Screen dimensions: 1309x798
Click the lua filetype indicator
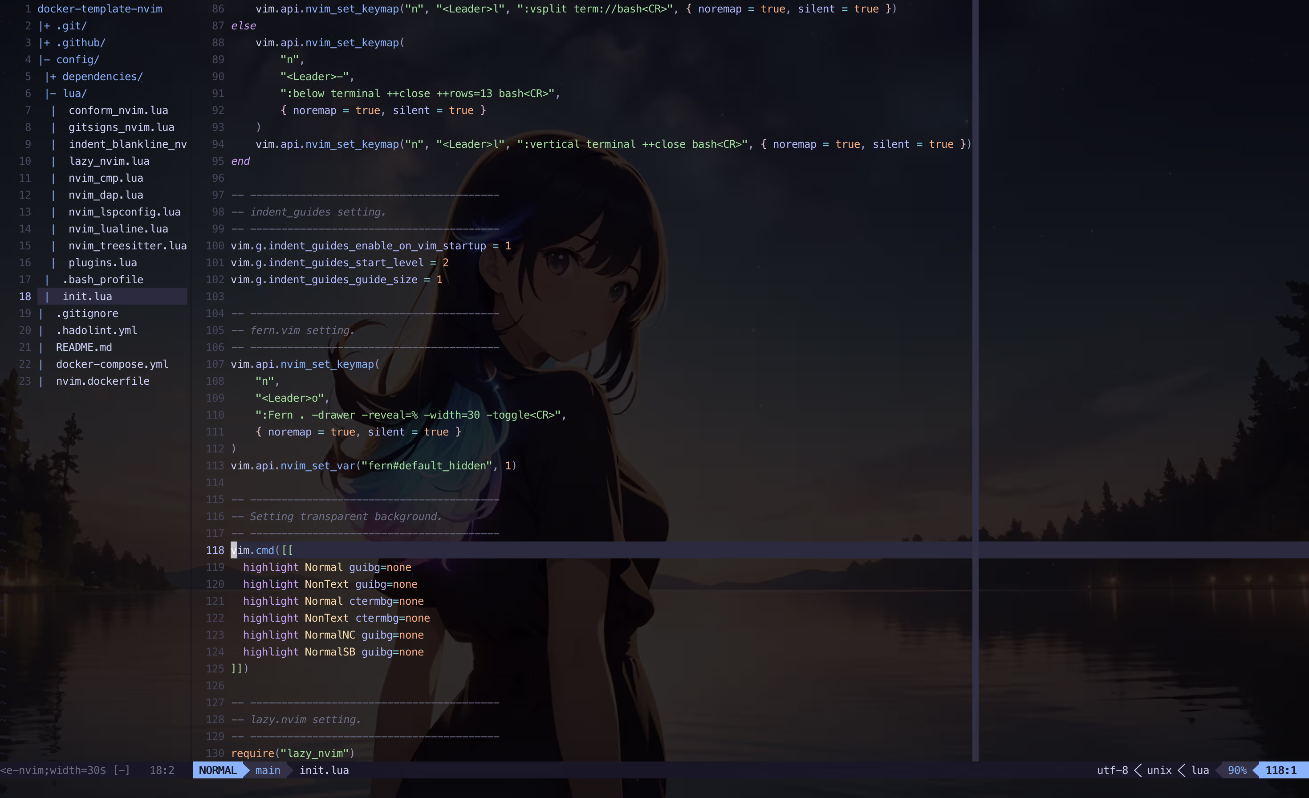[x=1200, y=770]
